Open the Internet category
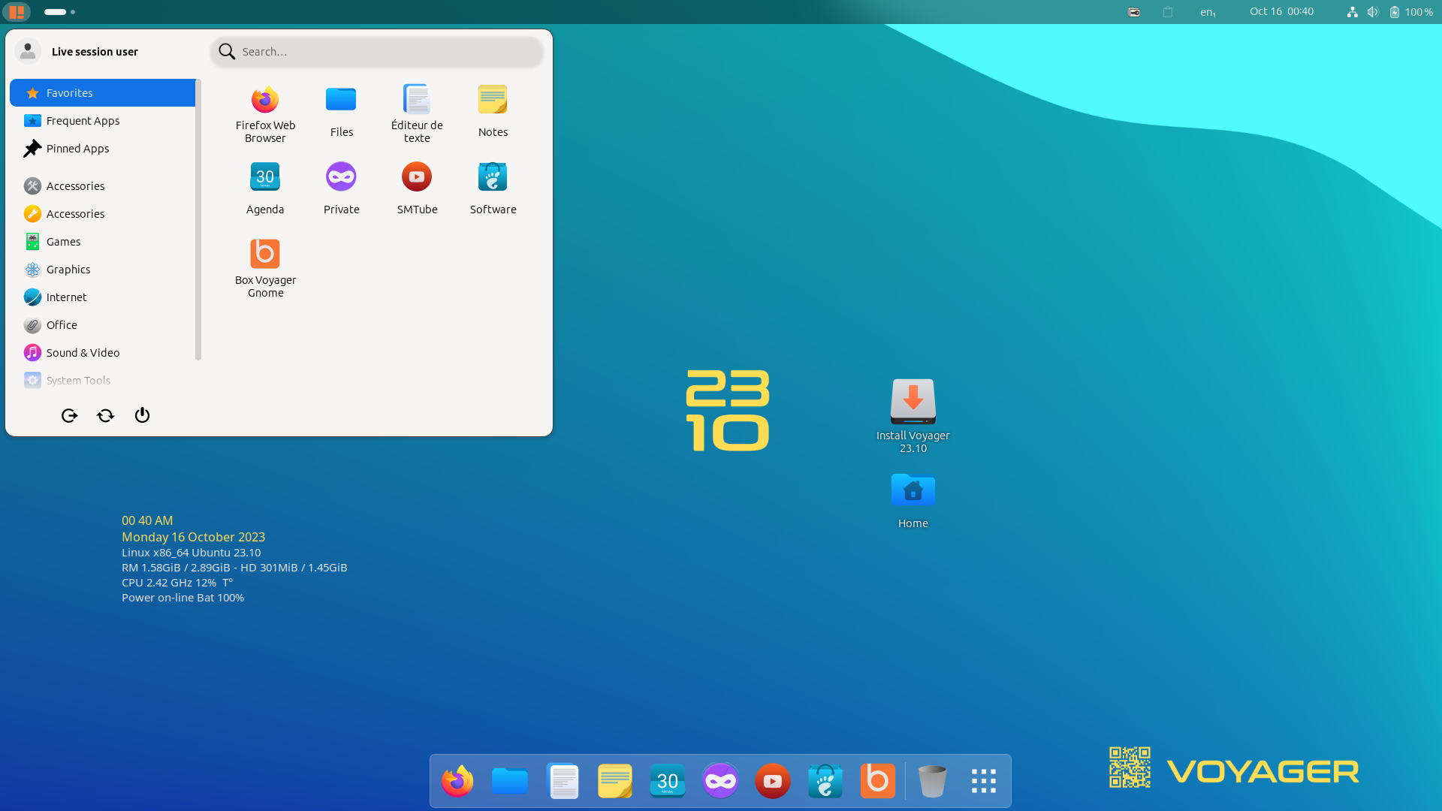The image size is (1442, 811). [x=102, y=297]
